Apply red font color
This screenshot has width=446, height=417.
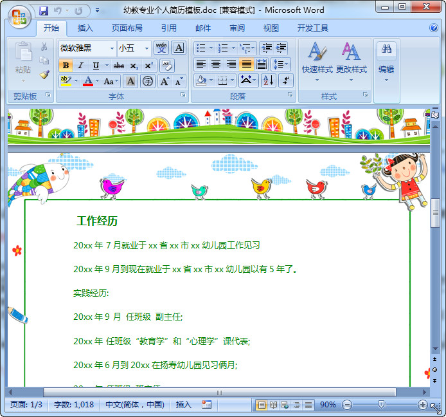88,82
